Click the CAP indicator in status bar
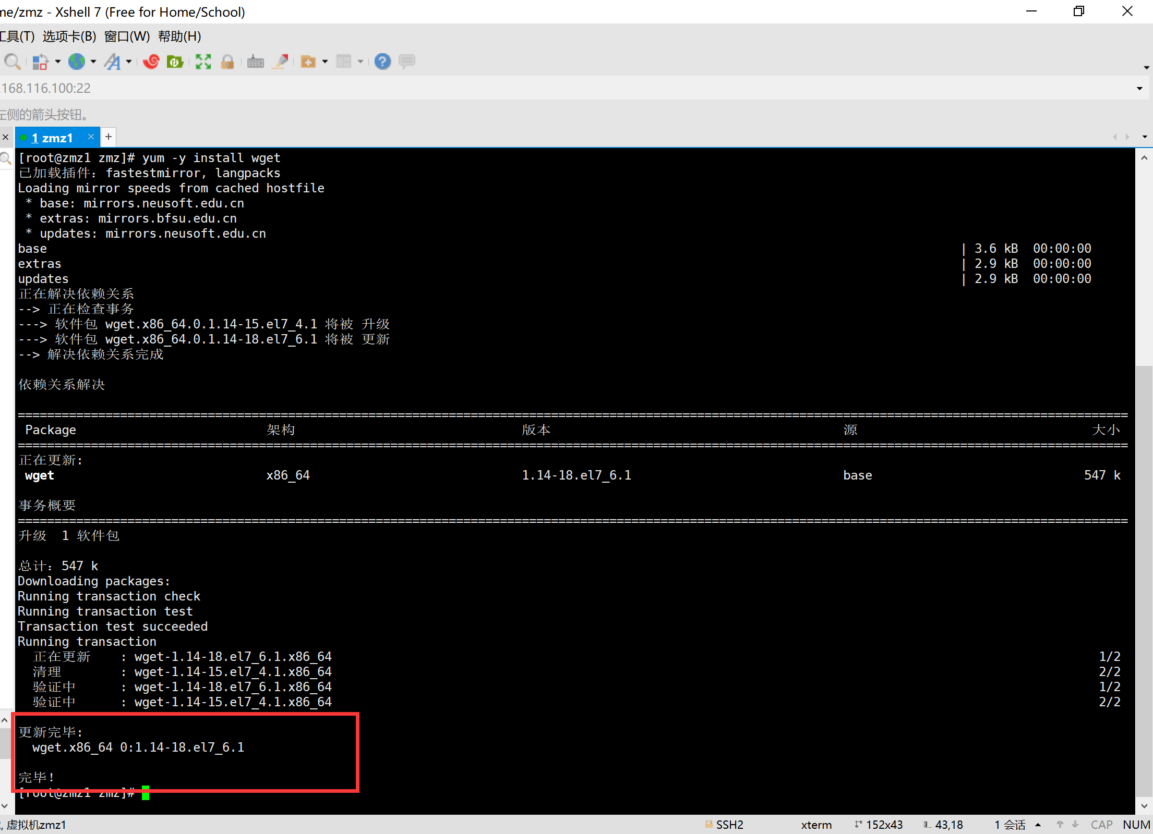 pos(1102,825)
